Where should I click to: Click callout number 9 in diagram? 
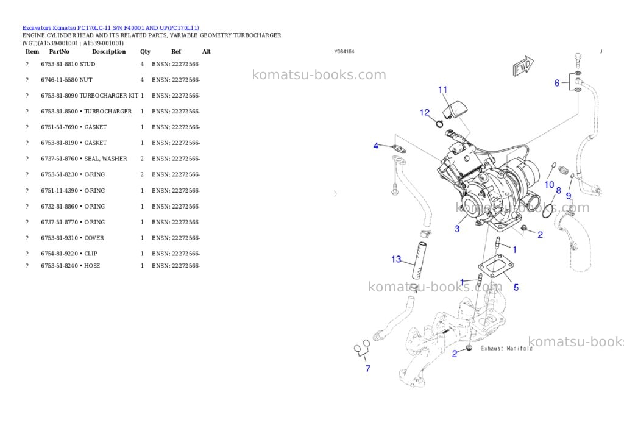tap(569, 196)
